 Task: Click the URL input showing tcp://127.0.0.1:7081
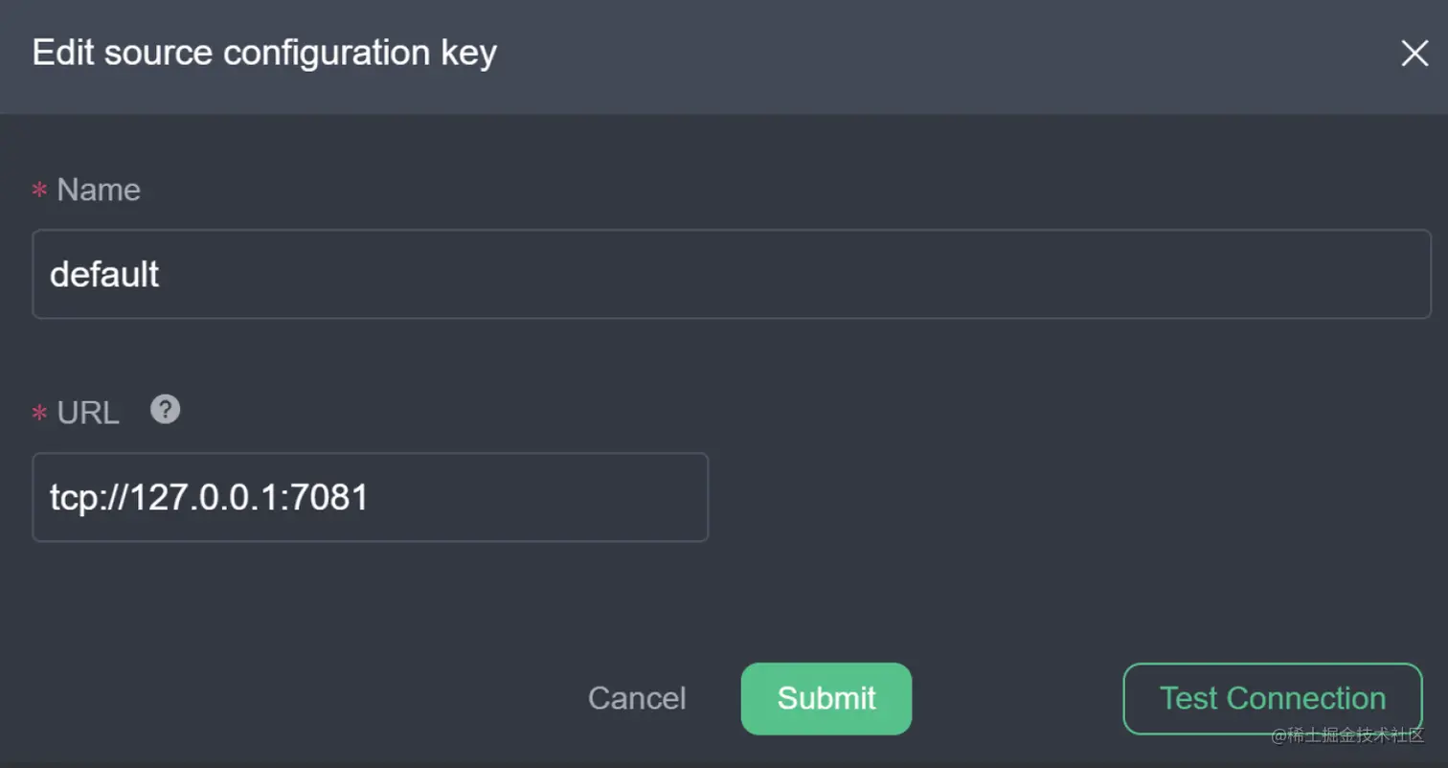[370, 497]
